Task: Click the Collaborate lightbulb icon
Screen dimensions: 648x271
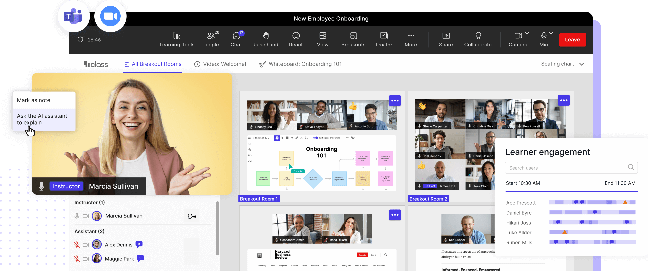Action: point(478,36)
